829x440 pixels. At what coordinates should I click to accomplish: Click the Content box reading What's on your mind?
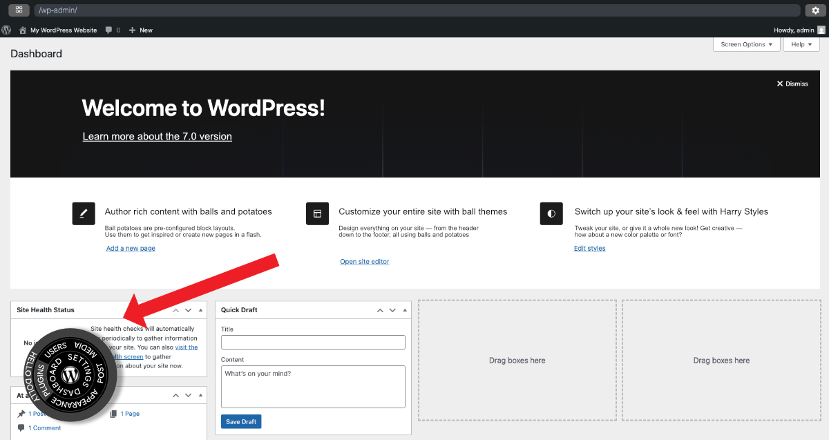[313, 387]
